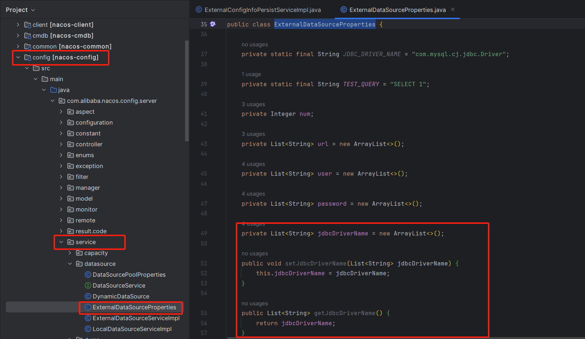This screenshot has width=585, height=339.
Task: Click the editor horizontal scrollbar
Action: point(406,338)
